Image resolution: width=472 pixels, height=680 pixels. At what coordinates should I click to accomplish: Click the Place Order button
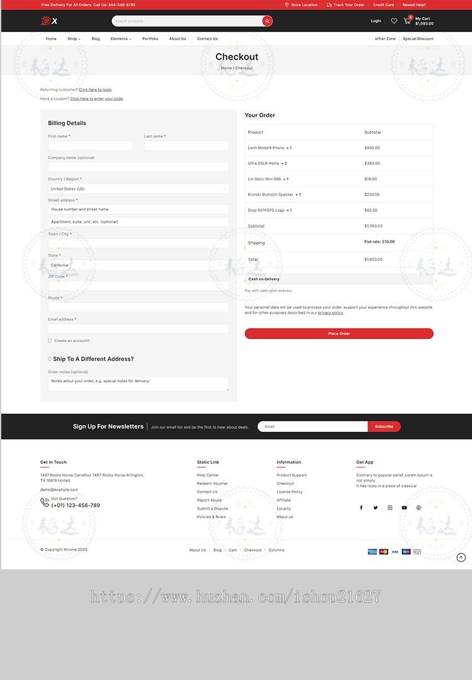click(x=339, y=333)
